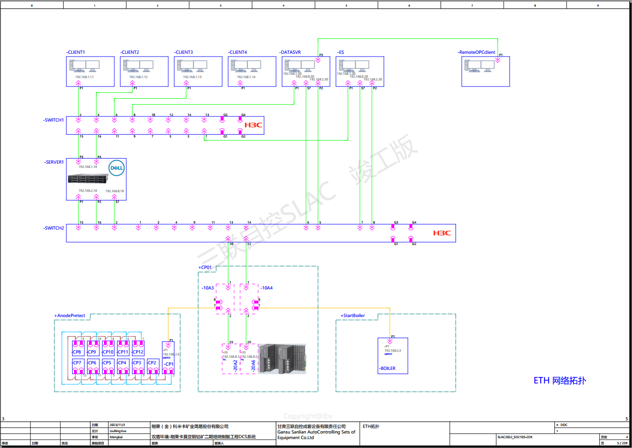Click IP address 192.168.1.14 under CLIENT4

tap(246, 77)
